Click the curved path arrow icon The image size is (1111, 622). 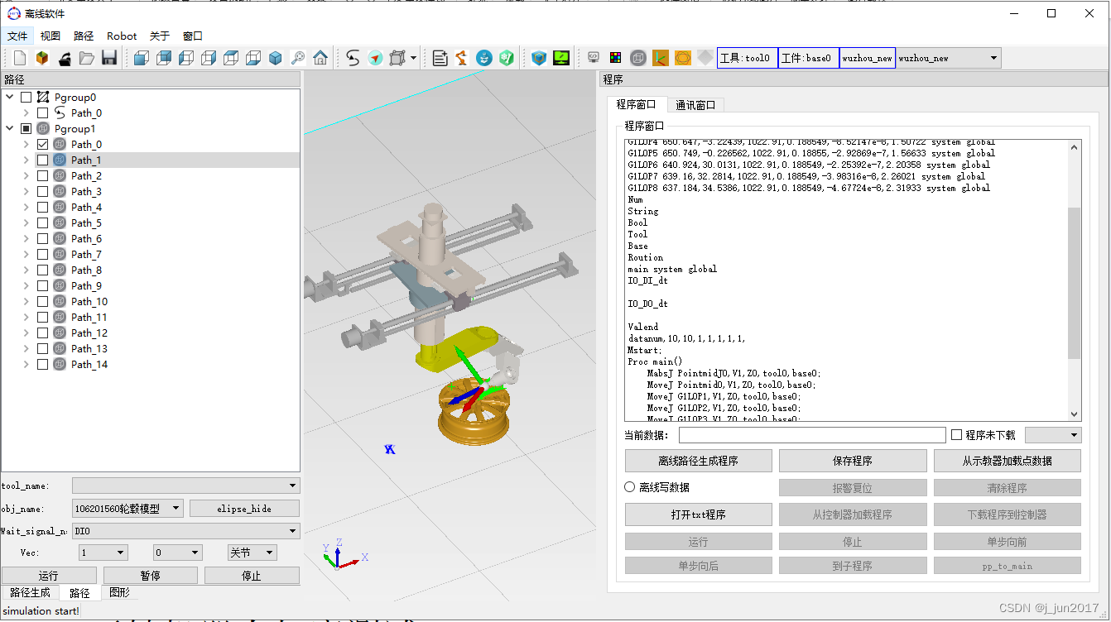pyautogui.click(x=353, y=58)
